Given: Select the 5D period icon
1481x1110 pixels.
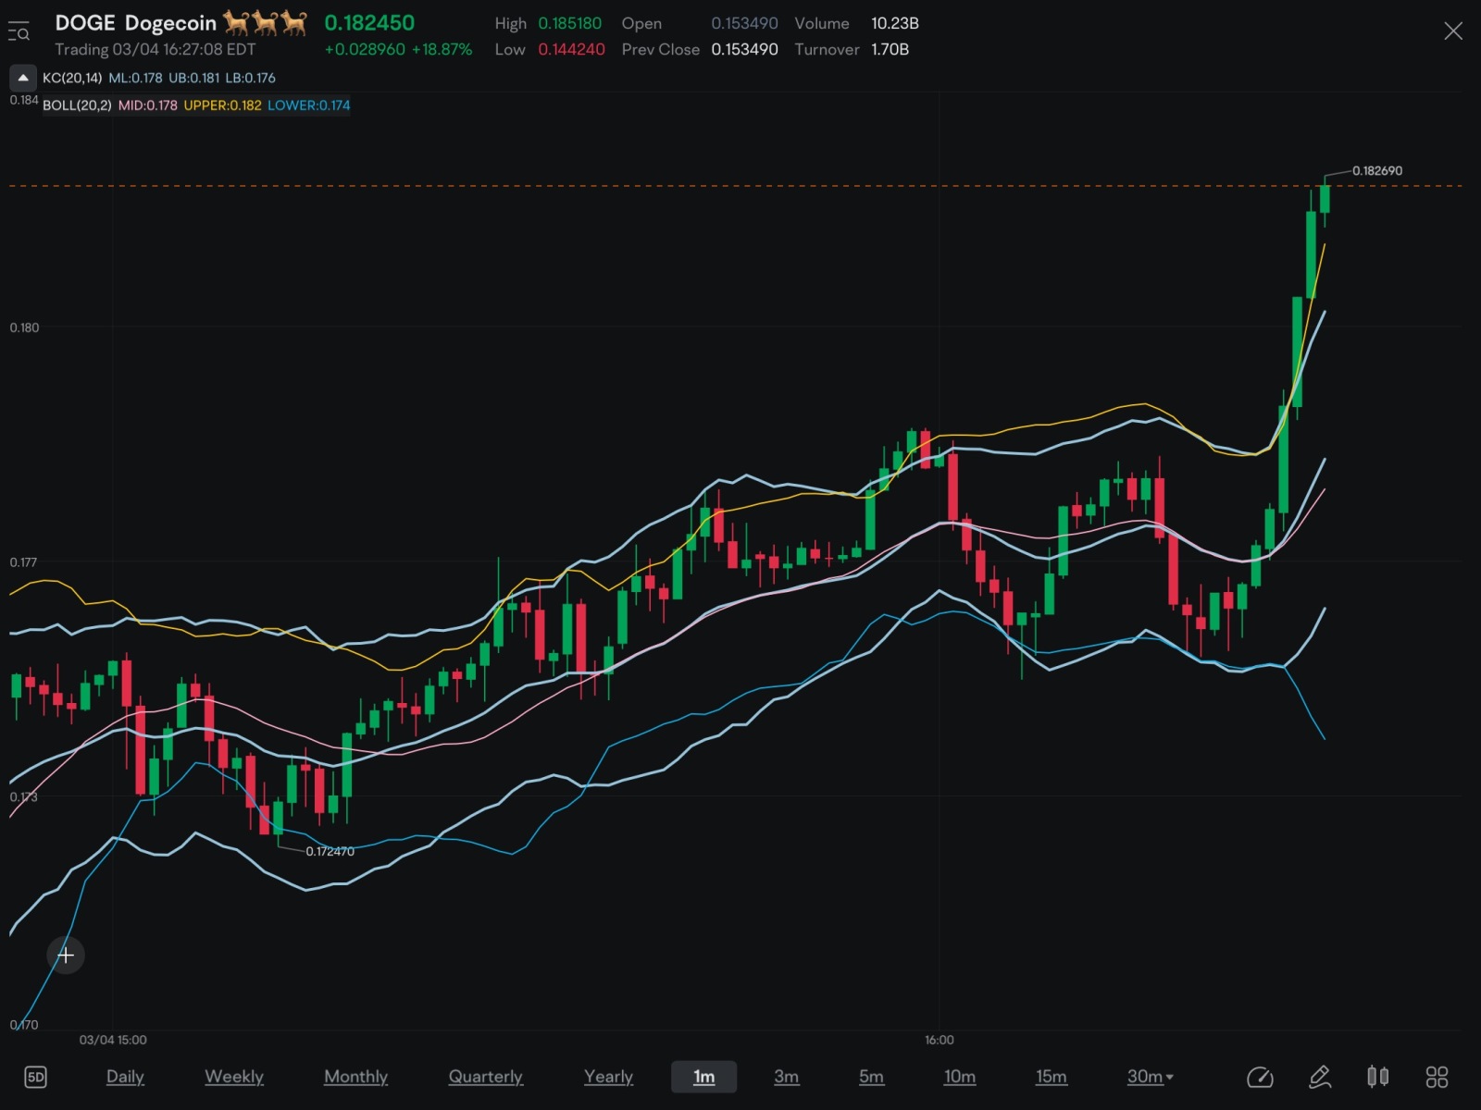Looking at the screenshot, I should 35,1077.
